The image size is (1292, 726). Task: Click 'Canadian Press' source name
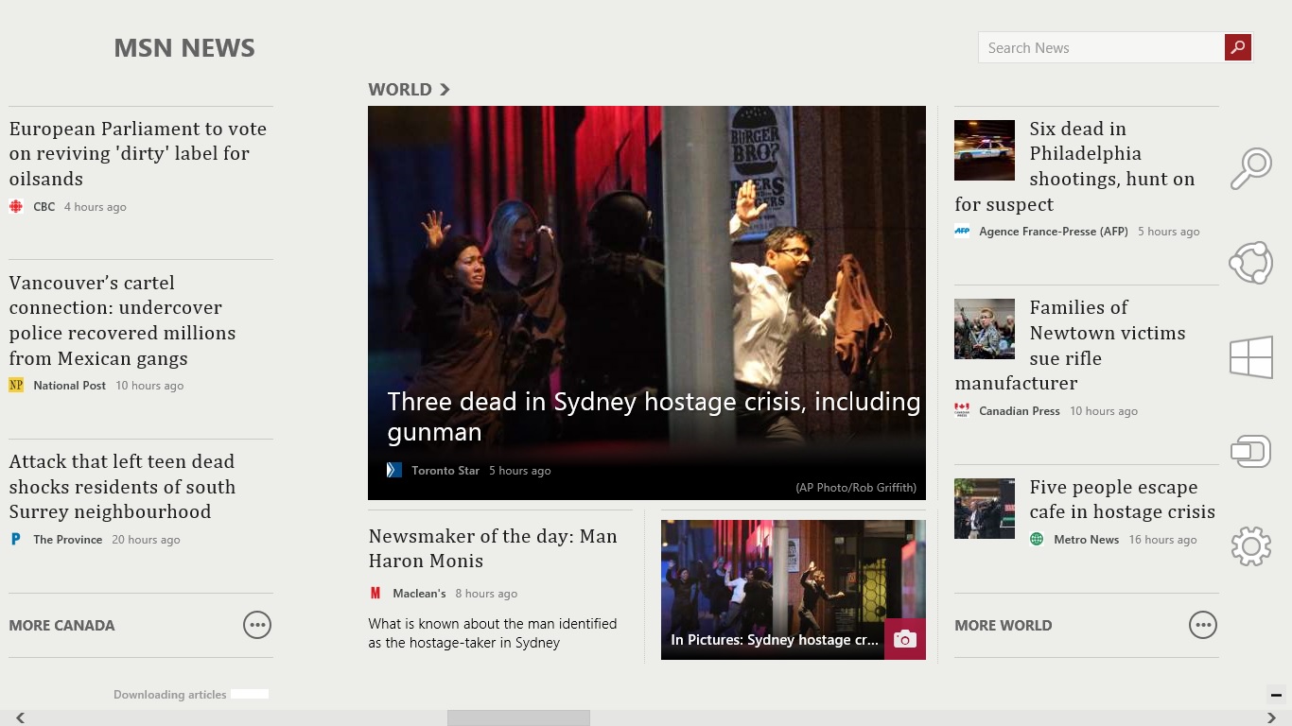click(1020, 410)
